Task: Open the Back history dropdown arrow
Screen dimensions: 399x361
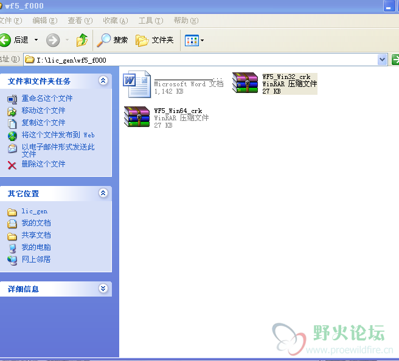Action: 36,40
